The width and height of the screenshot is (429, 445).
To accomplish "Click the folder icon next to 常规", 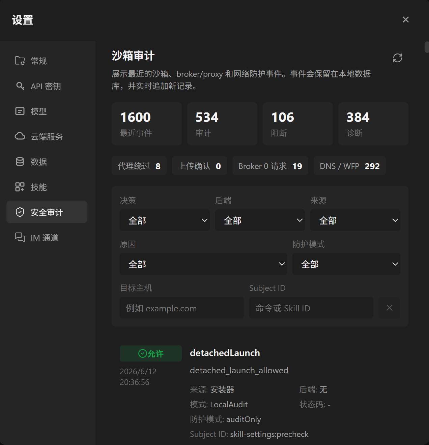I will click(x=20, y=61).
